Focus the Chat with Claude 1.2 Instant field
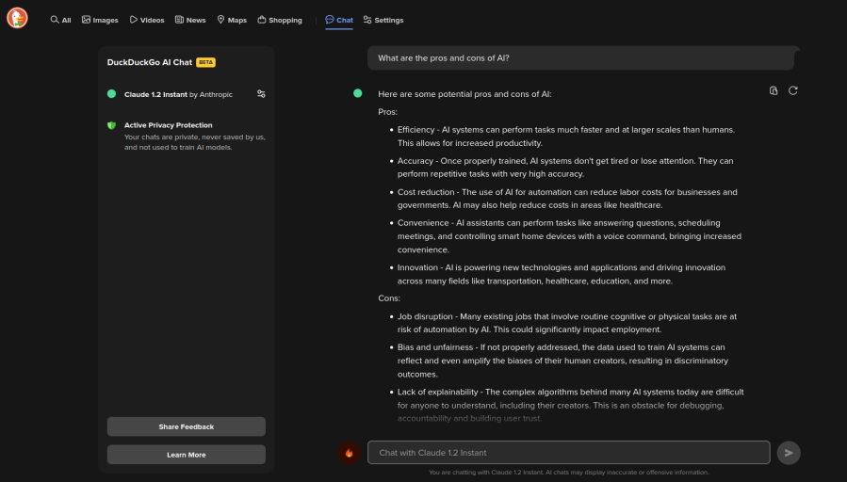This screenshot has height=482, width=847. point(569,452)
